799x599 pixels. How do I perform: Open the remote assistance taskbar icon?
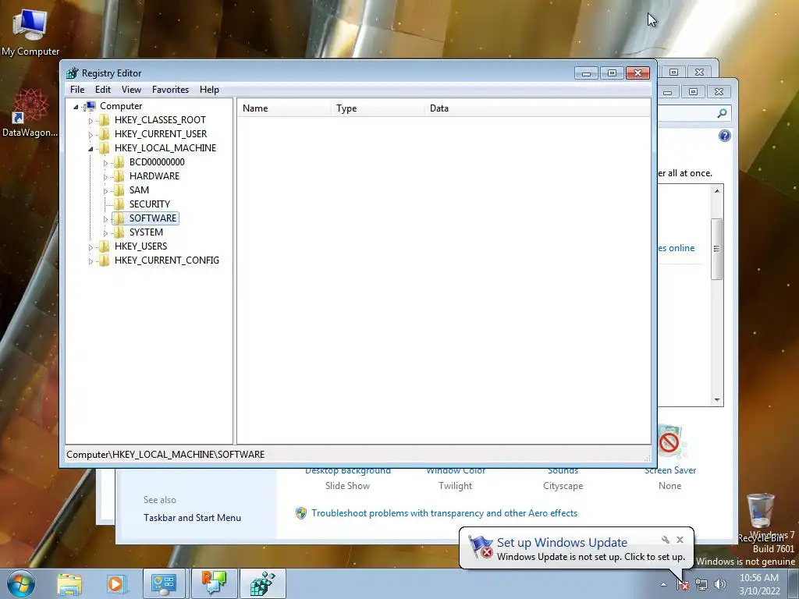tap(214, 583)
